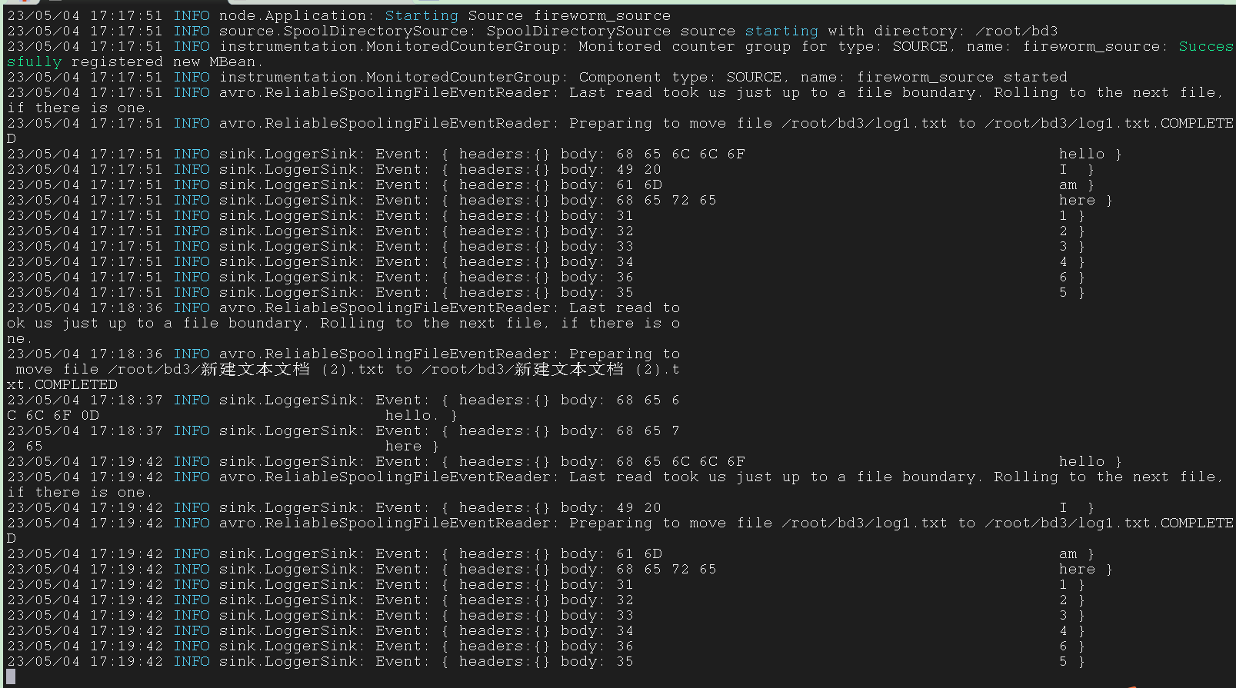Screen dimensions: 1236x688
Task: Click the decoded "am" text of the 17:19:42 event
Action: point(1068,553)
